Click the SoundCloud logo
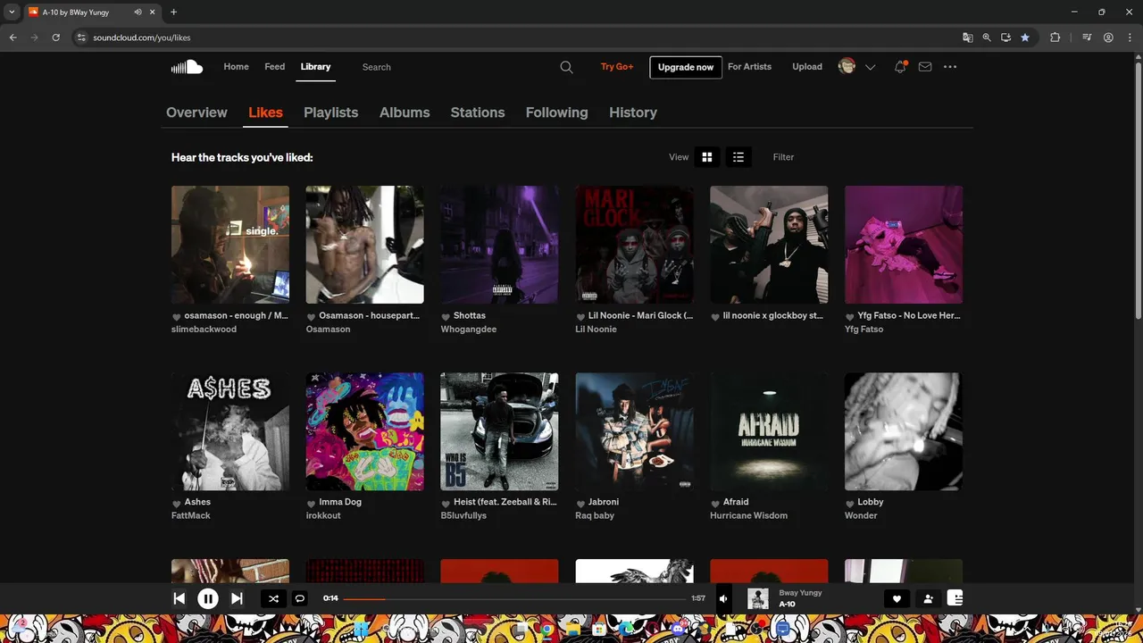Viewport: 1143px width, 643px height. point(187,67)
